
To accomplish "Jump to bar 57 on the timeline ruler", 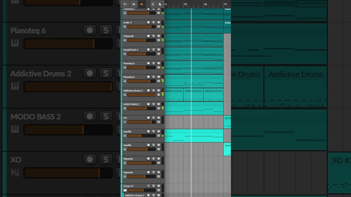I will click(225, 4).
